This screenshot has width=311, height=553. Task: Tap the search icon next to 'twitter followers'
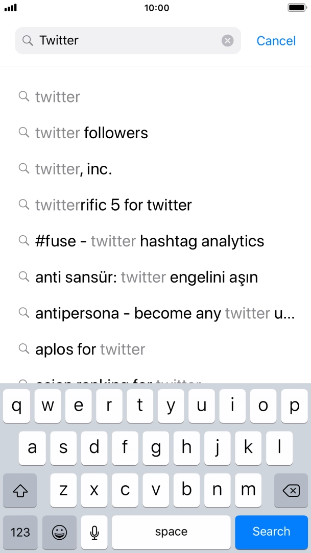pos(23,133)
